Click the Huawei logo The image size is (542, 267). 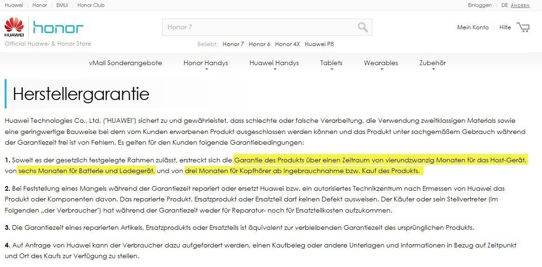coord(14,27)
